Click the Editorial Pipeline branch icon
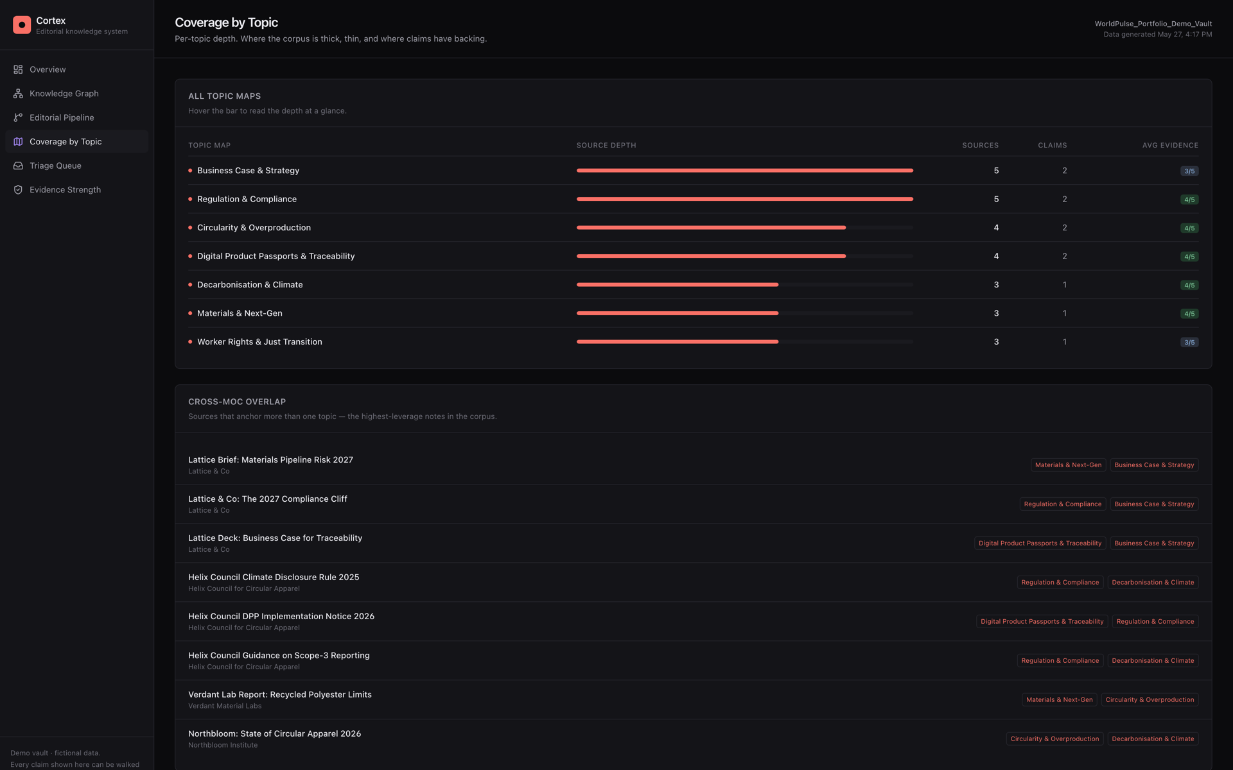Screen dimensions: 1233x770 pyautogui.click(x=18, y=117)
